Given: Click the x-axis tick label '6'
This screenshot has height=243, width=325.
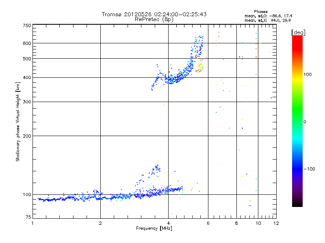Looking at the screenshot, I should [x=208, y=223].
